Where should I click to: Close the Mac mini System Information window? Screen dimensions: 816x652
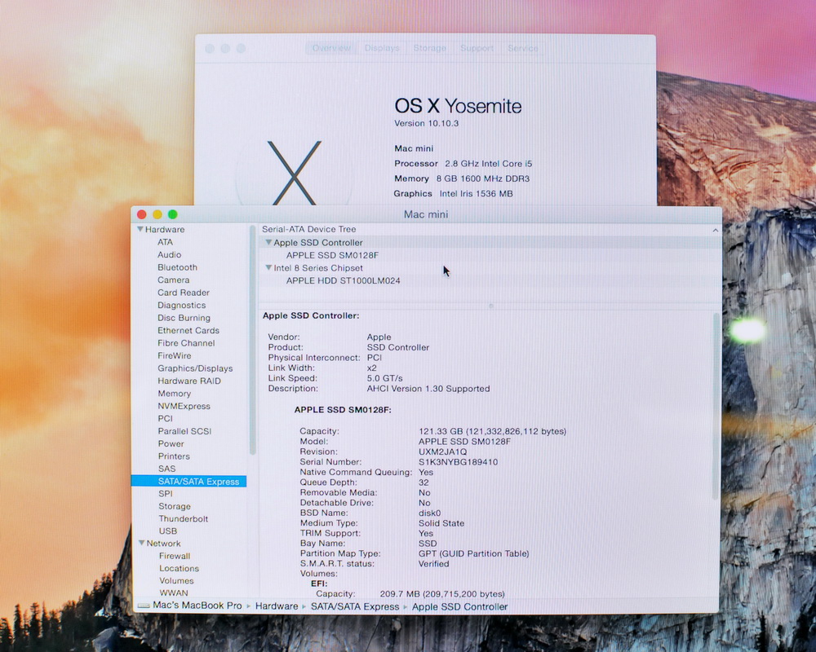pos(141,214)
